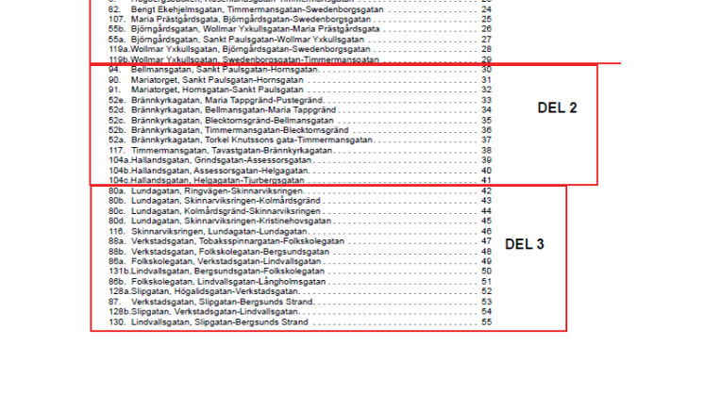Select row 88b Verkstadsgatan, Folkskolegatan-Bergsundsgatan
Image resolution: width=704 pixels, height=395 pixels.
pyautogui.click(x=300, y=252)
